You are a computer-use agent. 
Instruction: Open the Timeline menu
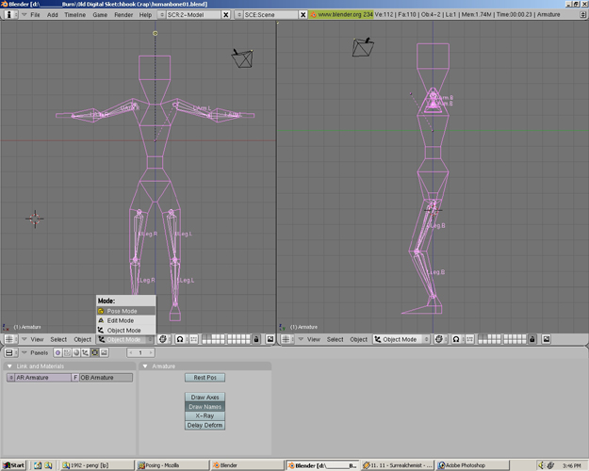pos(75,15)
